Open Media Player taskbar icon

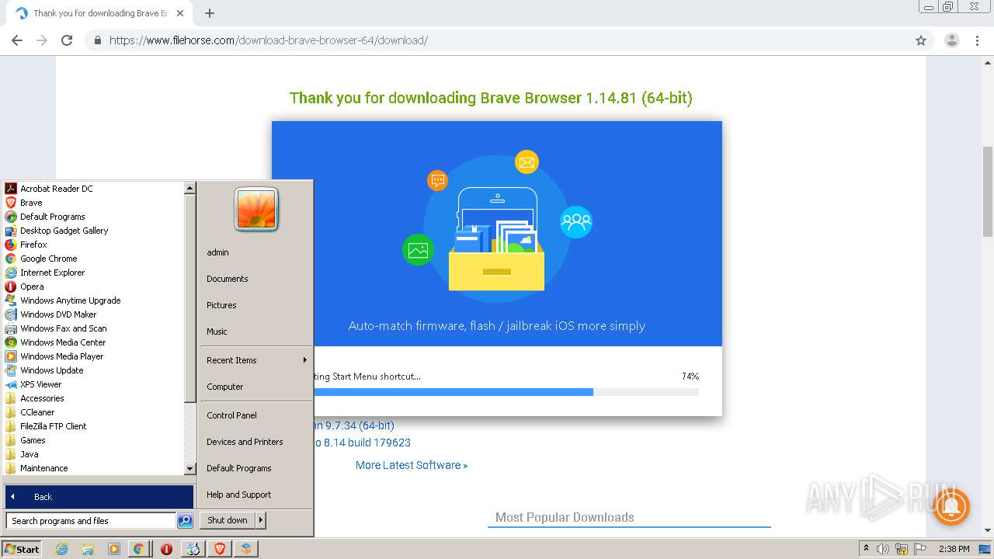113,549
